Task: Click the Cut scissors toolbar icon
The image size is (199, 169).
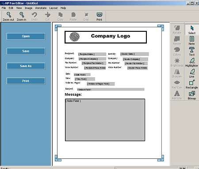Action: tap(48, 16)
